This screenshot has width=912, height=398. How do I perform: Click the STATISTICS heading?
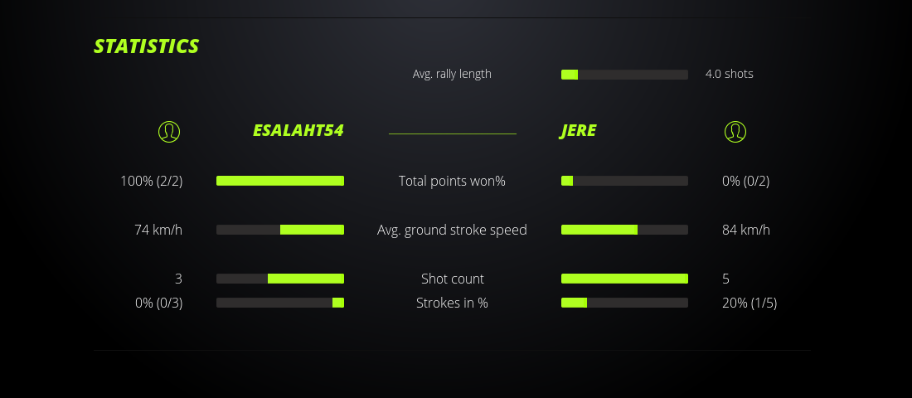point(147,46)
